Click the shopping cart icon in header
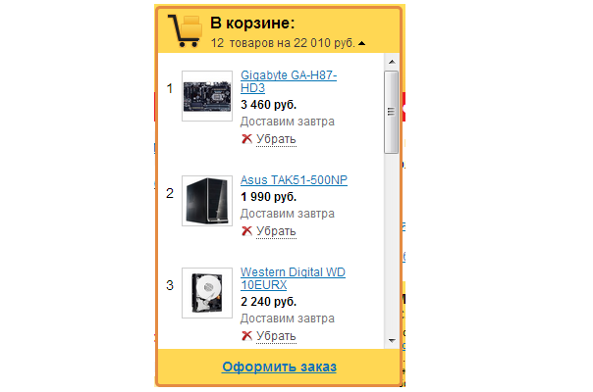This screenshot has height=392, width=593. [185, 31]
